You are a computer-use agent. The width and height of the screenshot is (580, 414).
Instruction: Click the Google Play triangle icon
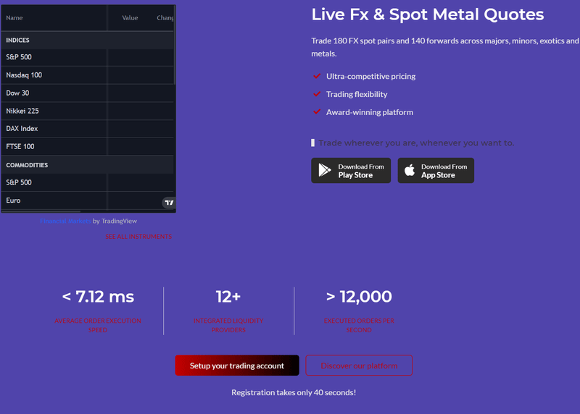point(325,170)
